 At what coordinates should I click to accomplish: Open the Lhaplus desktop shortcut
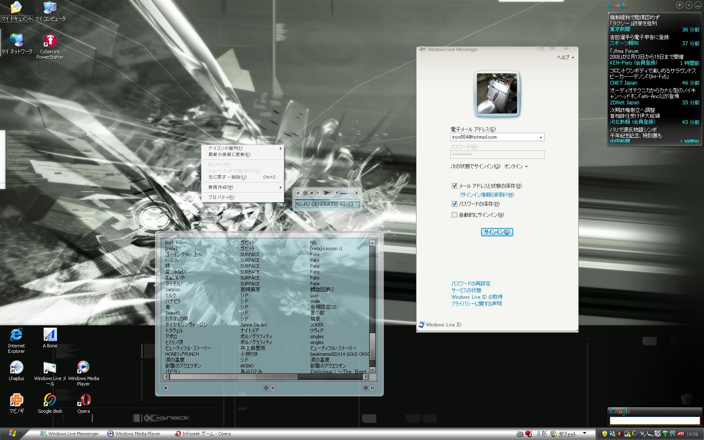tap(16, 370)
